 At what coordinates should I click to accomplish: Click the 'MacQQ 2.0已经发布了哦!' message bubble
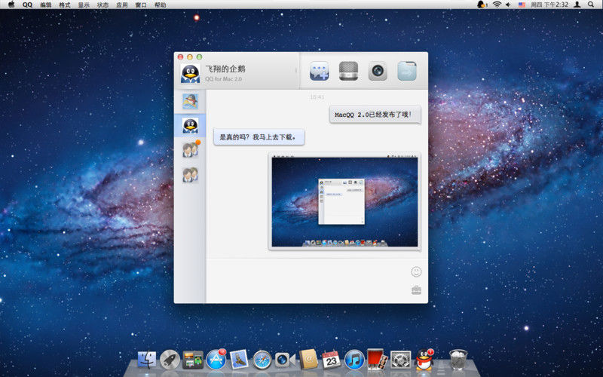point(375,115)
